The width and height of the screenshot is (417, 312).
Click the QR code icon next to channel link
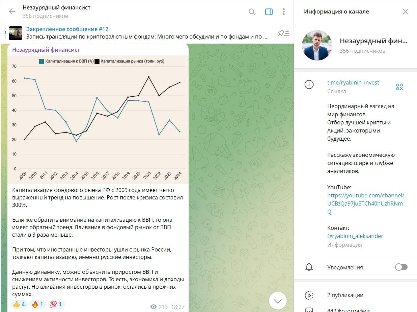[399, 87]
